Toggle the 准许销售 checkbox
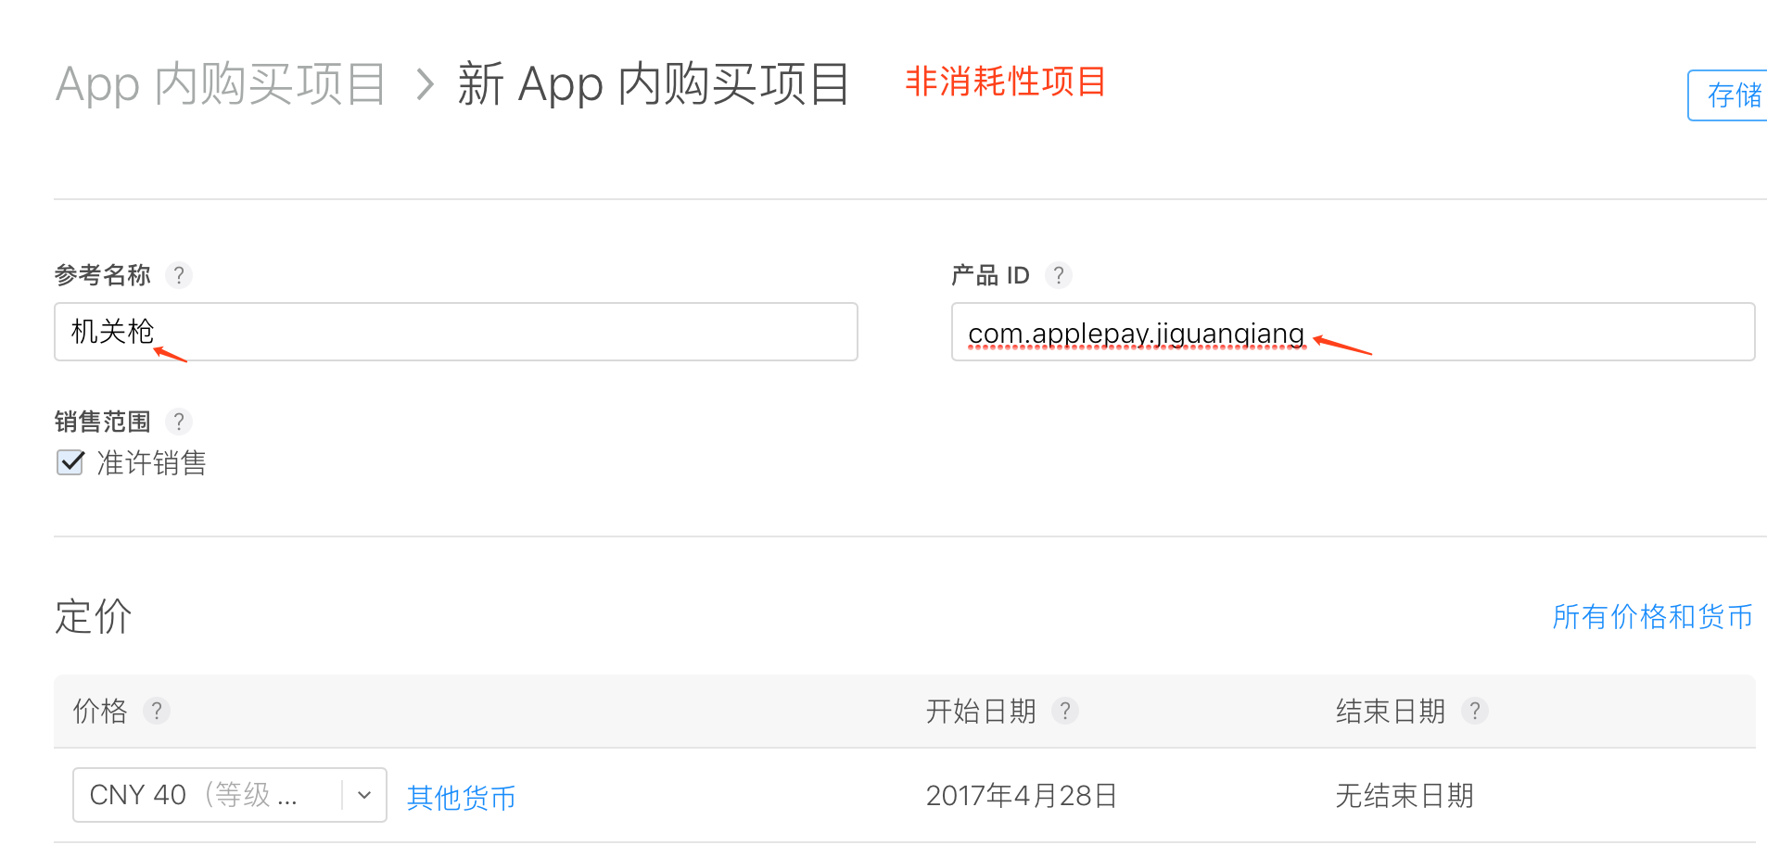The height and width of the screenshot is (845, 1767). 70,462
